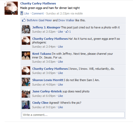Open Jeffery J. Kissinger's profile picture
Image resolution: width=133 pixels, height=124 pixels.
pos(26,29)
